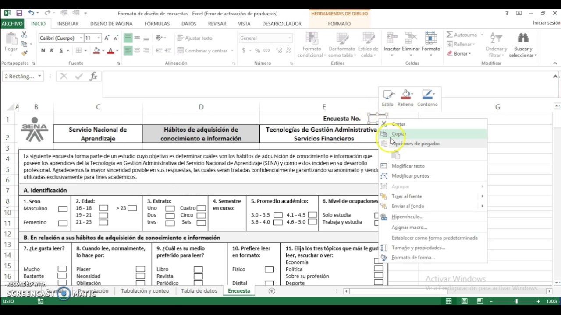Open the font name Calibri dropdown
Screen dimensions: 561x315
tap(81, 38)
